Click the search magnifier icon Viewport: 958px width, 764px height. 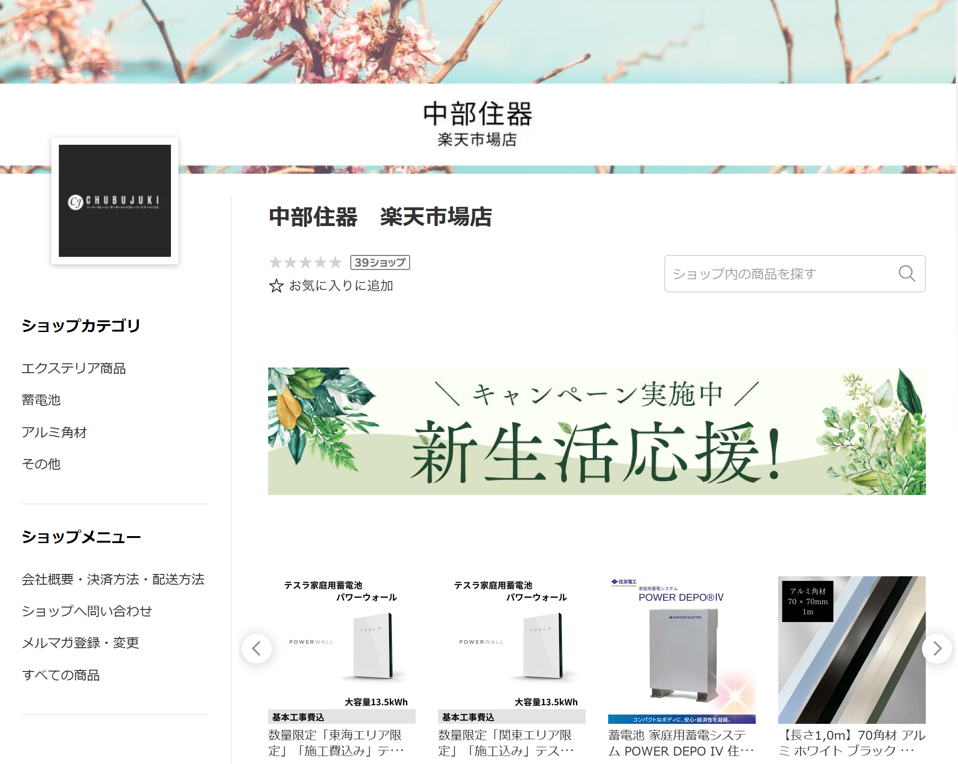pyautogui.click(x=906, y=274)
